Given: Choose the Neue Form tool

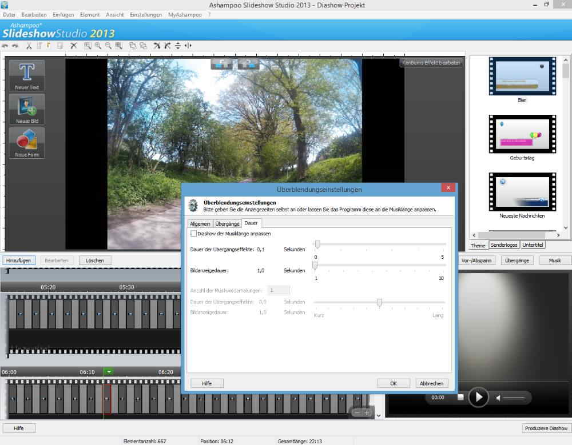Looking at the screenshot, I should pyautogui.click(x=26, y=142).
